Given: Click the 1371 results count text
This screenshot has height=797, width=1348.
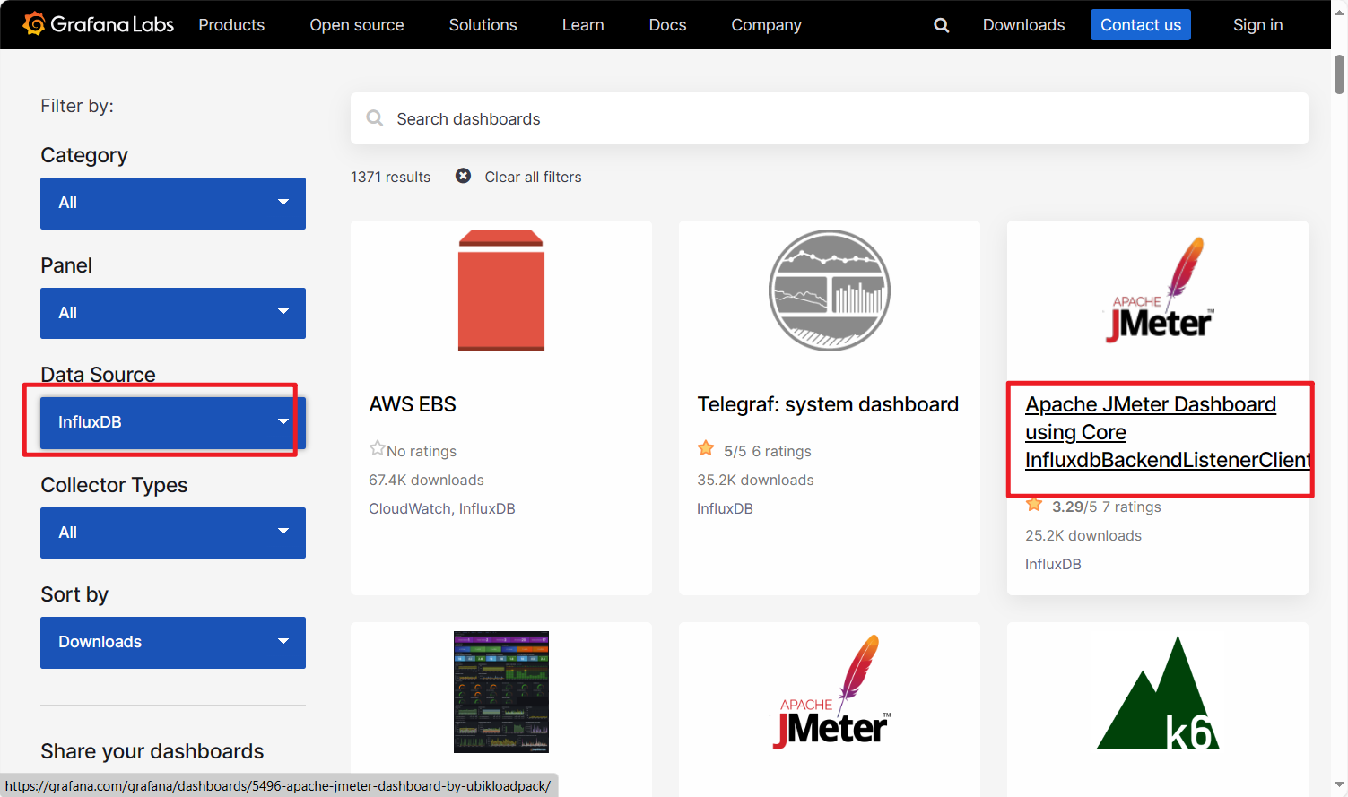Looking at the screenshot, I should click(390, 177).
